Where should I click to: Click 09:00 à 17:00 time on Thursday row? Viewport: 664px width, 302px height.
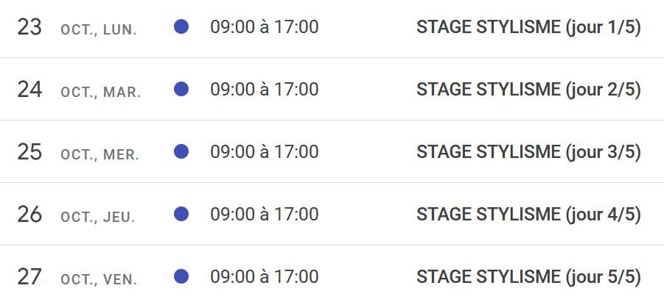(265, 214)
